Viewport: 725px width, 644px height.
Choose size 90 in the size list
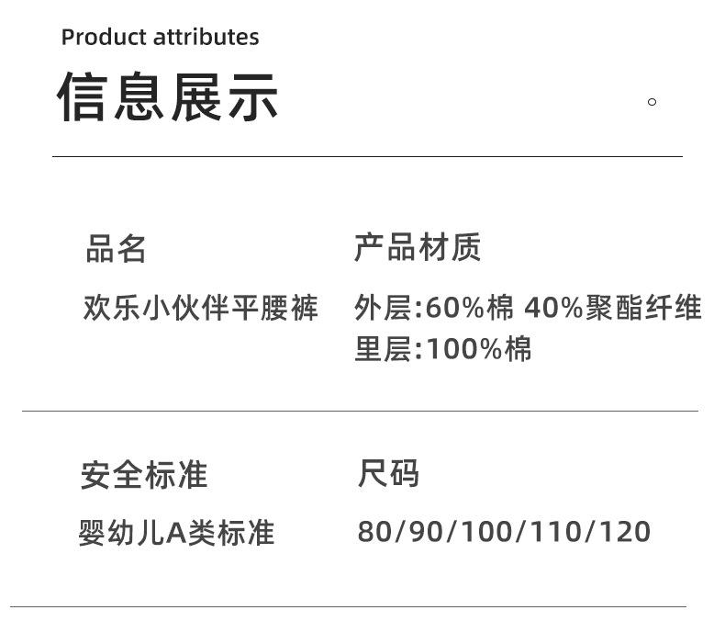pos(426,532)
